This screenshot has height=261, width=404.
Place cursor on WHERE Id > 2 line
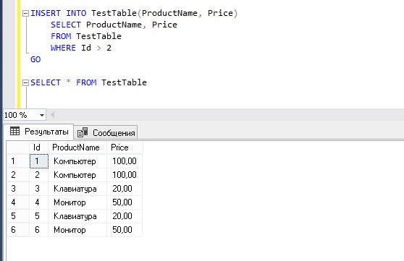pyautogui.click(x=81, y=48)
